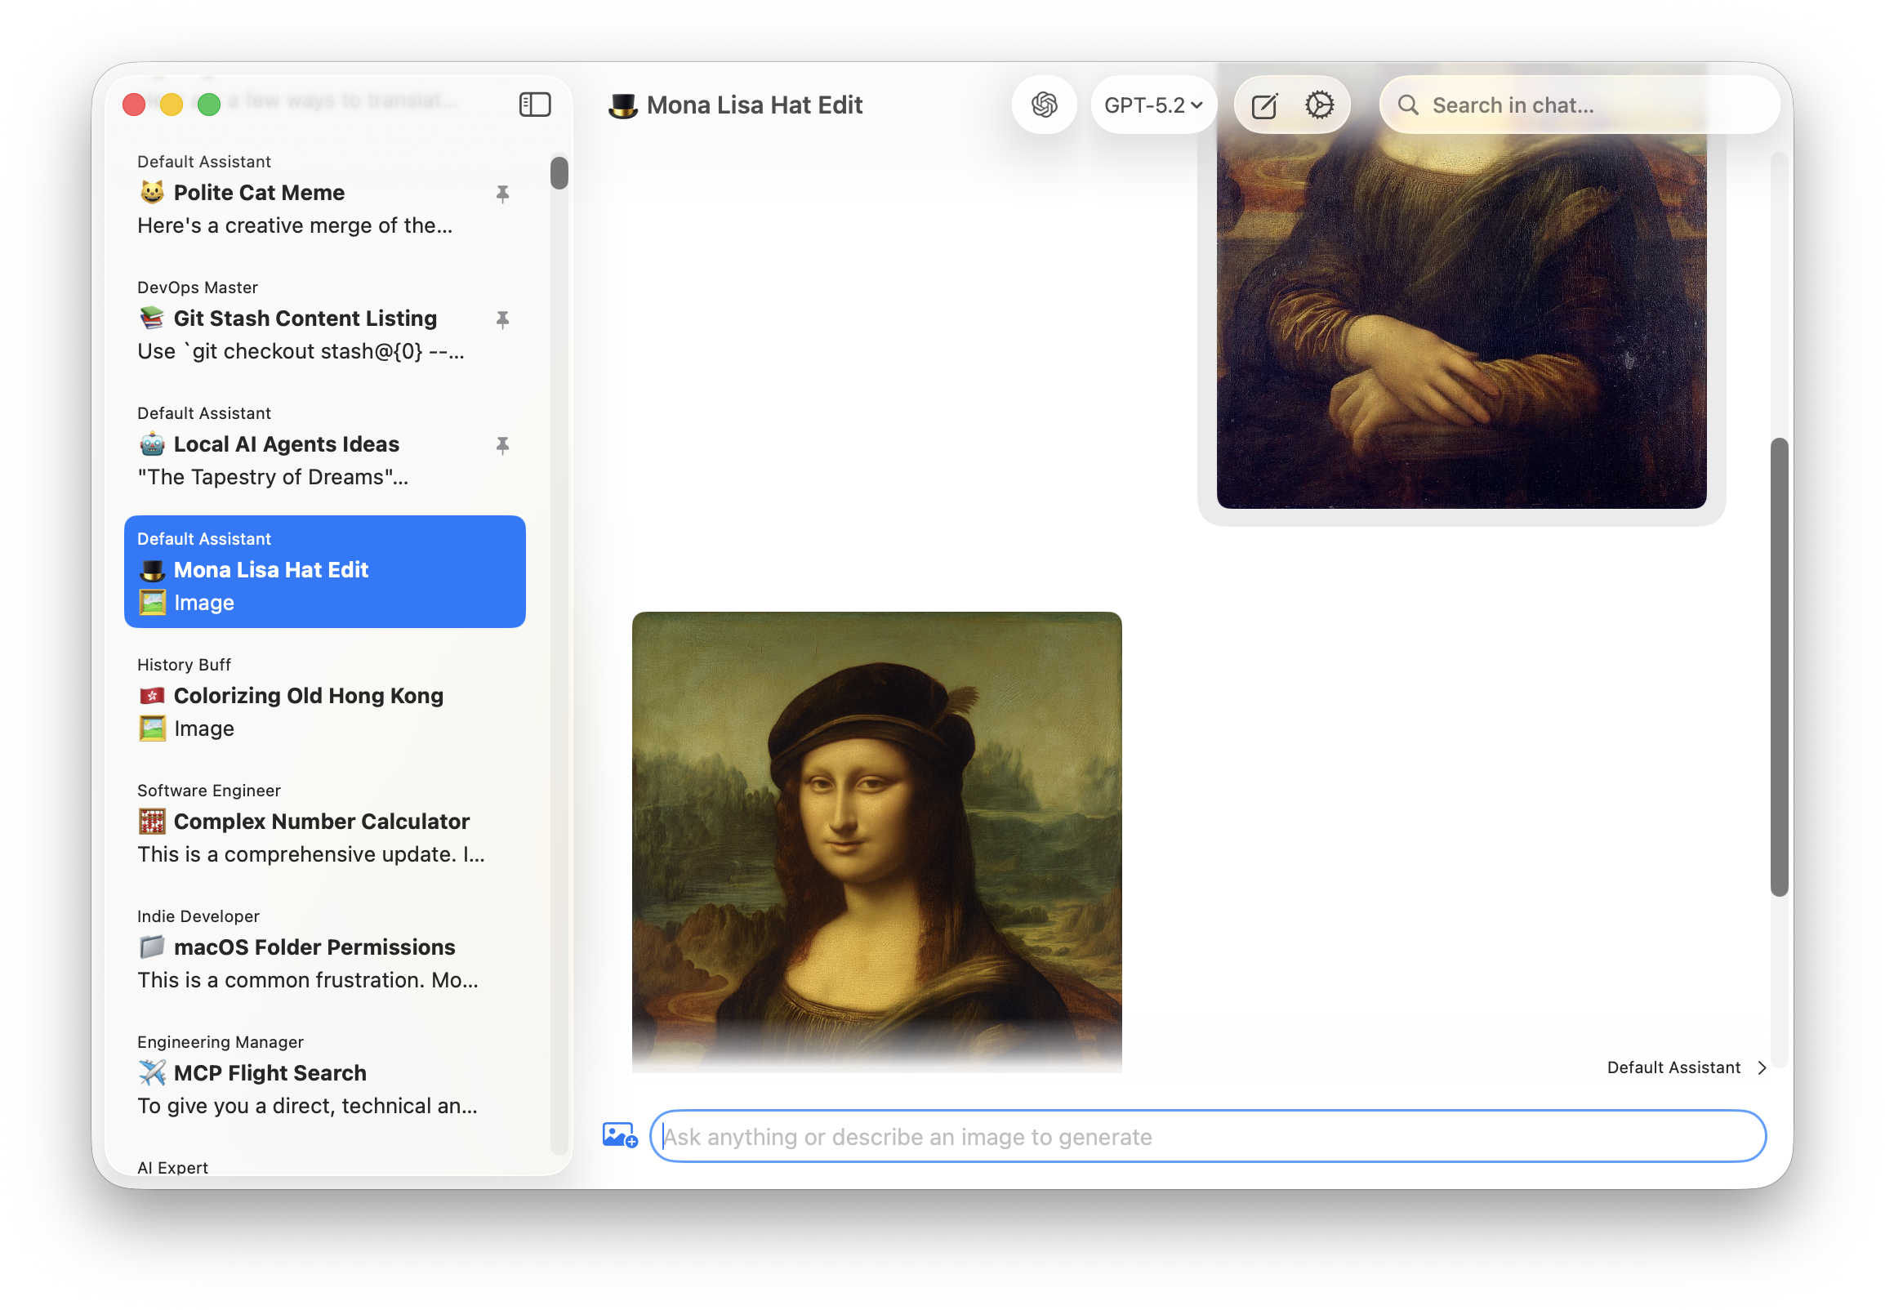Screen dimensions: 1885x1310
Task: Click the Default Assistant label link
Action: (x=1673, y=1067)
